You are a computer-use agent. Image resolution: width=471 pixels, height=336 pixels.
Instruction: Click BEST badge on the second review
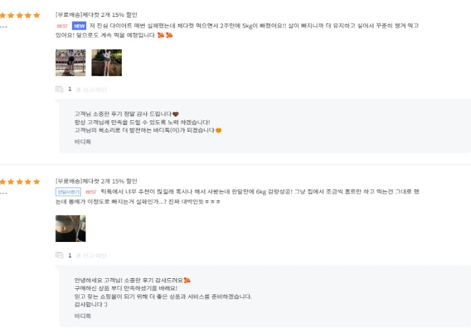coord(91,192)
